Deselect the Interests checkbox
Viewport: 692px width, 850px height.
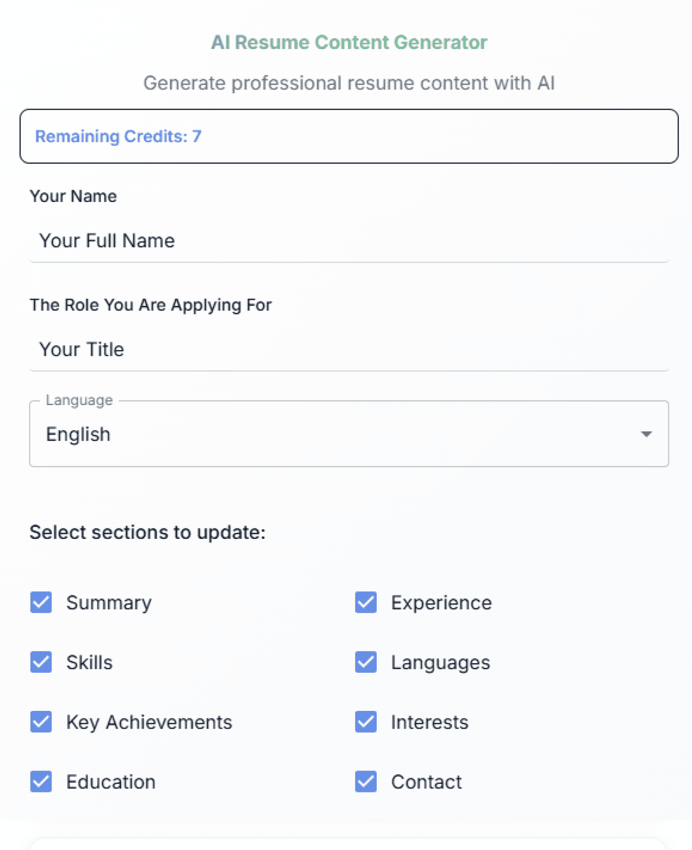(366, 722)
